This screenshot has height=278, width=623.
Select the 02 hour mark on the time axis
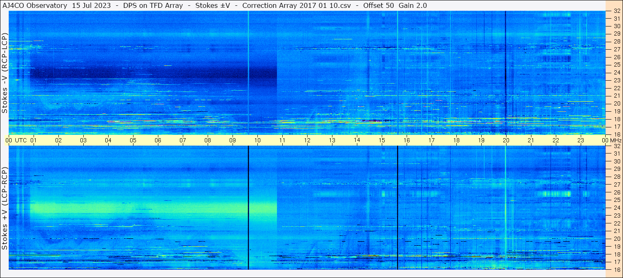tap(58, 140)
